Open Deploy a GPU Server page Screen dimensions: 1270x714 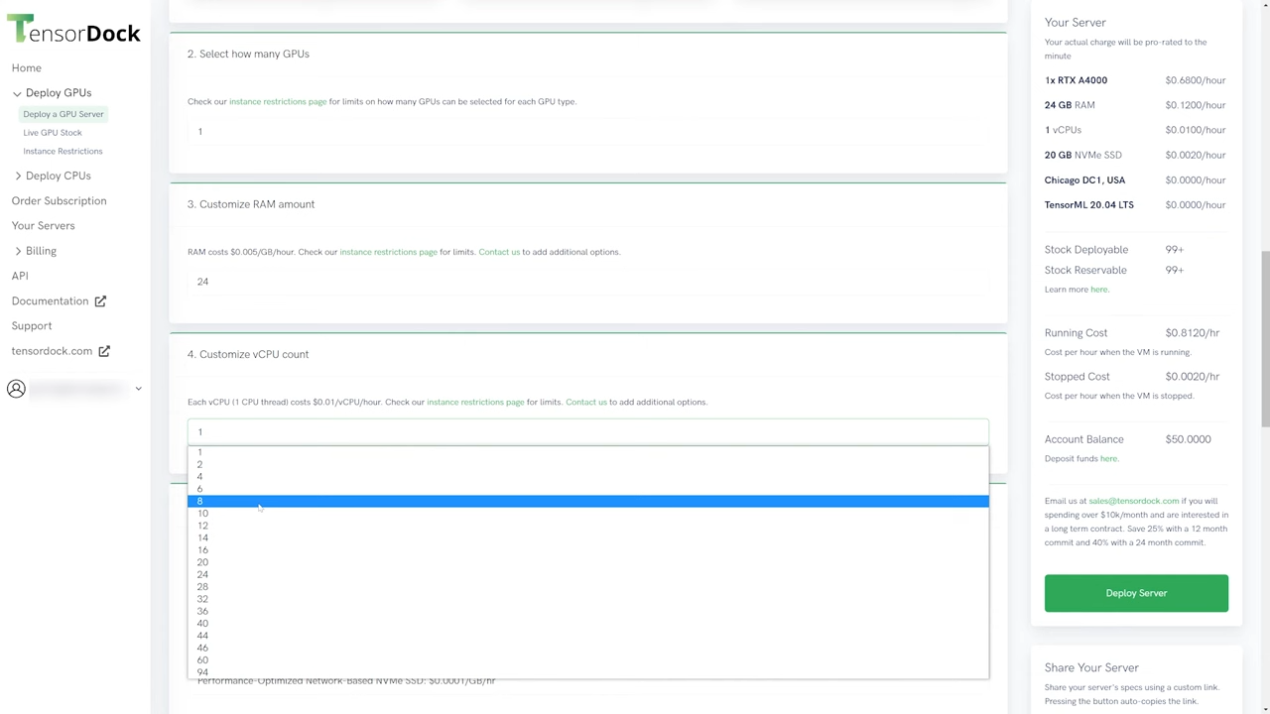63,114
